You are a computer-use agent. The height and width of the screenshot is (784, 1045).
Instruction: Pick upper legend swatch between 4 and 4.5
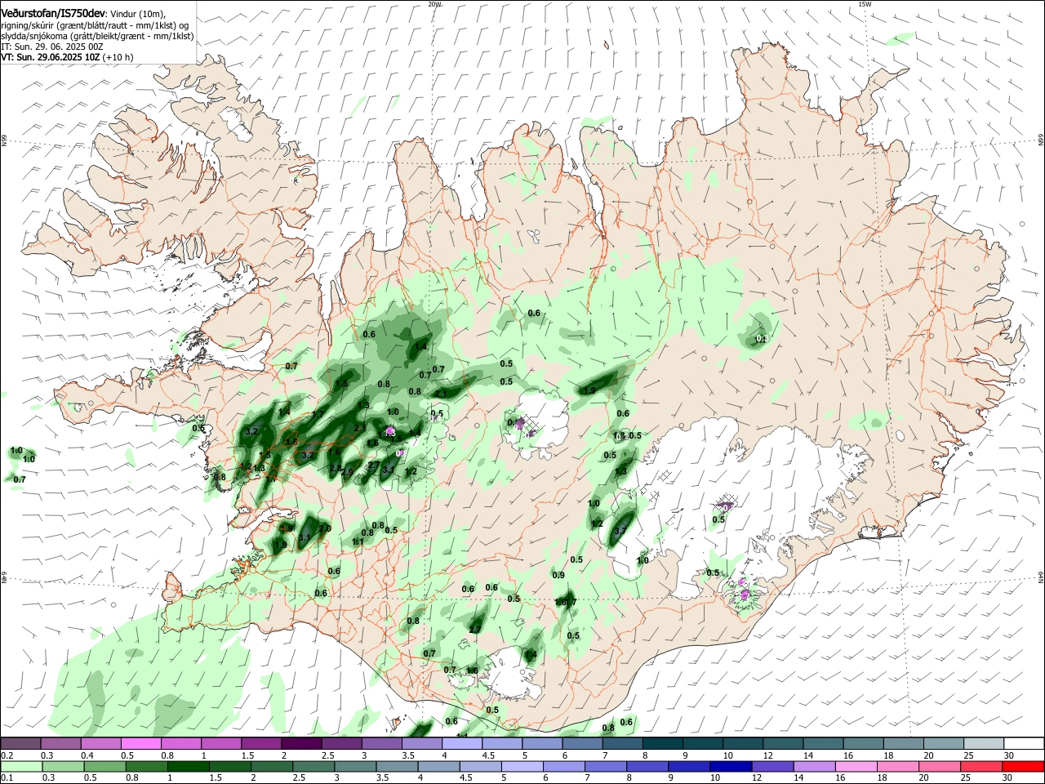pyautogui.click(x=461, y=744)
